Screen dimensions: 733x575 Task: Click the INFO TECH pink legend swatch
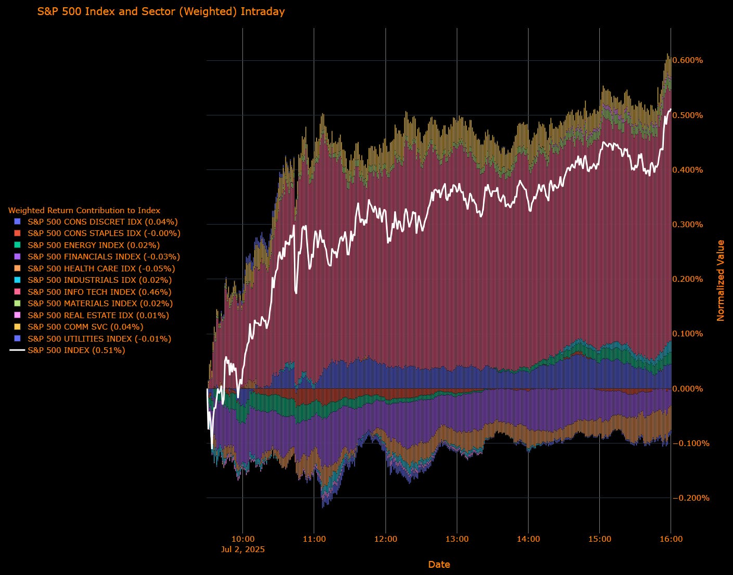(x=17, y=292)
